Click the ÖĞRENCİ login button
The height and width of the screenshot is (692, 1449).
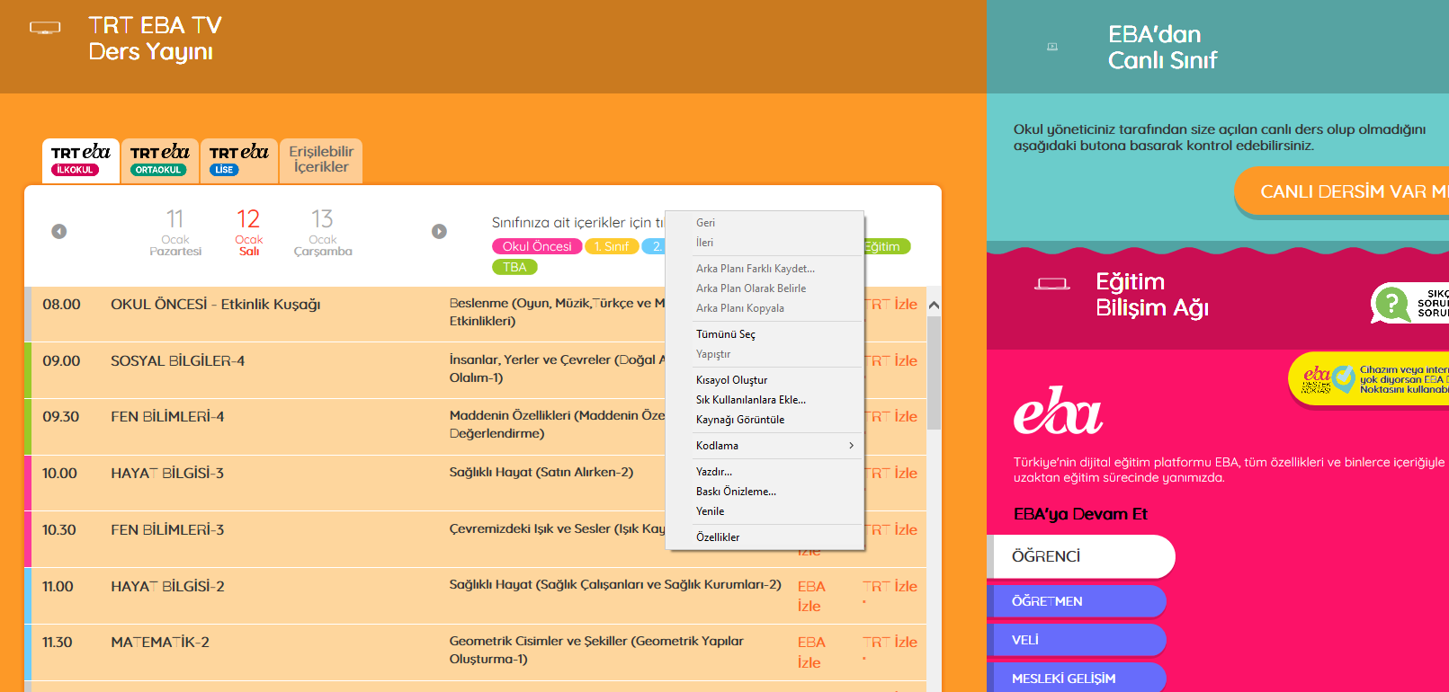[1081, 556]
